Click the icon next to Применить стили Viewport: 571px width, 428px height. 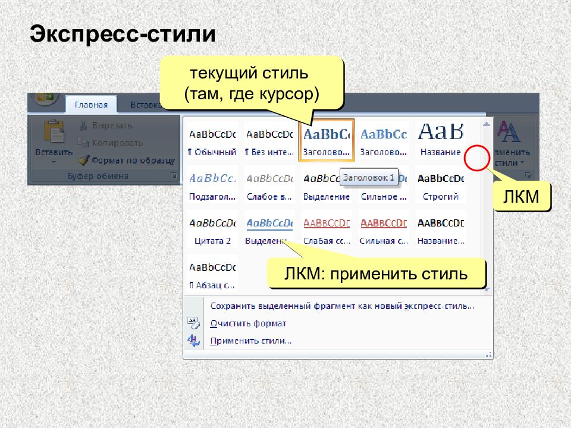click(193, 340)
